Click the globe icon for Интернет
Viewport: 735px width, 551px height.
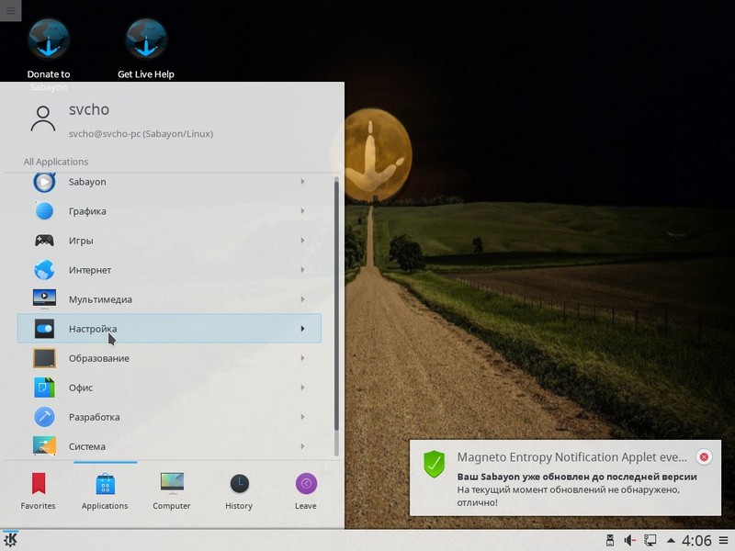point(44,270)
